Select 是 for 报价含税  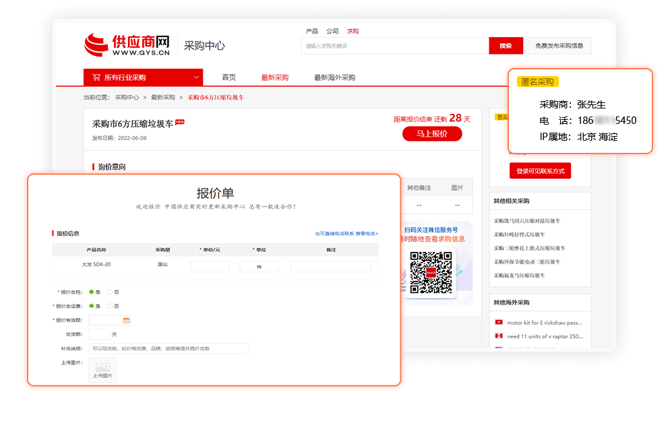[x=92, y=292]
